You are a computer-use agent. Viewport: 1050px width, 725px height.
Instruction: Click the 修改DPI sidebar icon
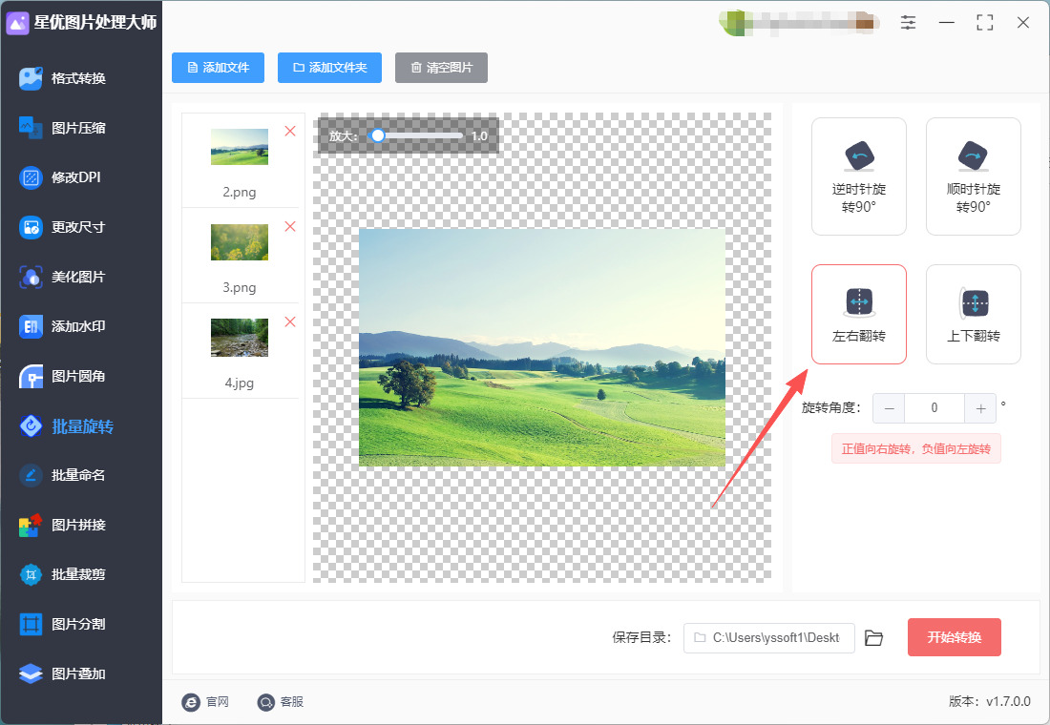(31, 177)
